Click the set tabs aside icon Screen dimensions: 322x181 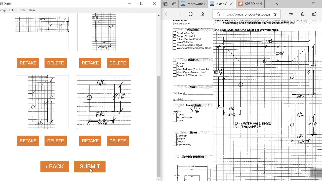pos(174,4)
